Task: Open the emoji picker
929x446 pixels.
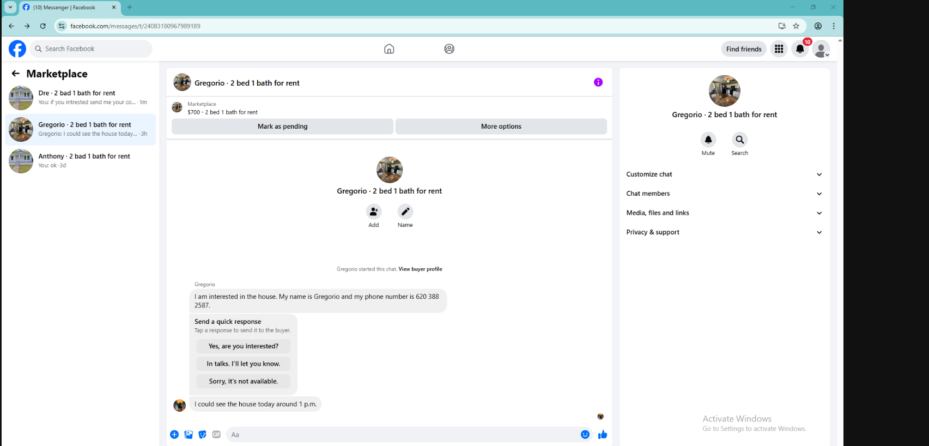Action: 585,435
